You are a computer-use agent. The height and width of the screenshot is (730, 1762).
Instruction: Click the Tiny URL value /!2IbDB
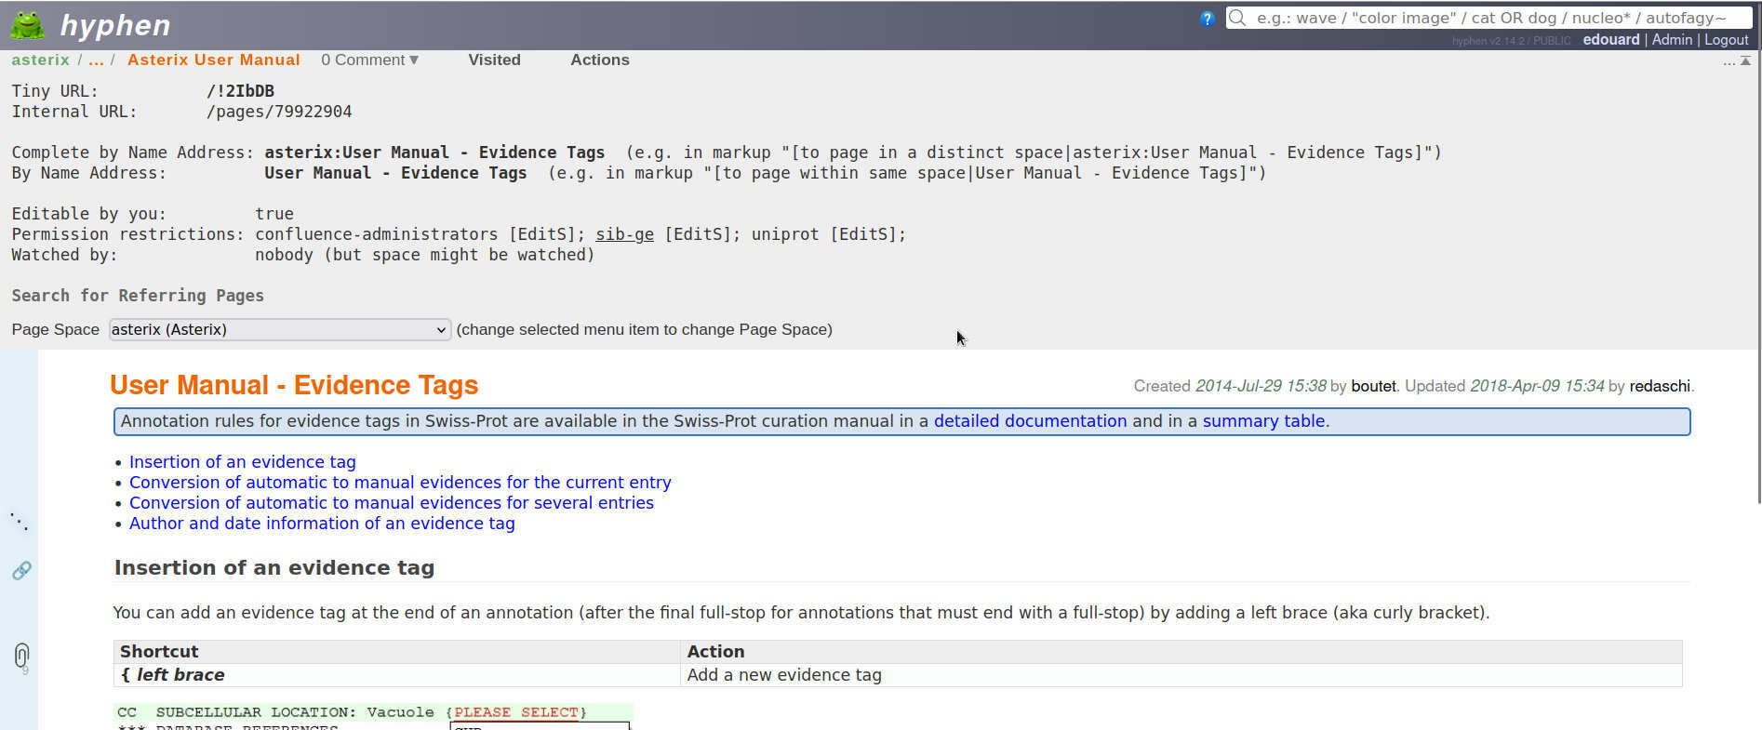[x=240, y=91]
